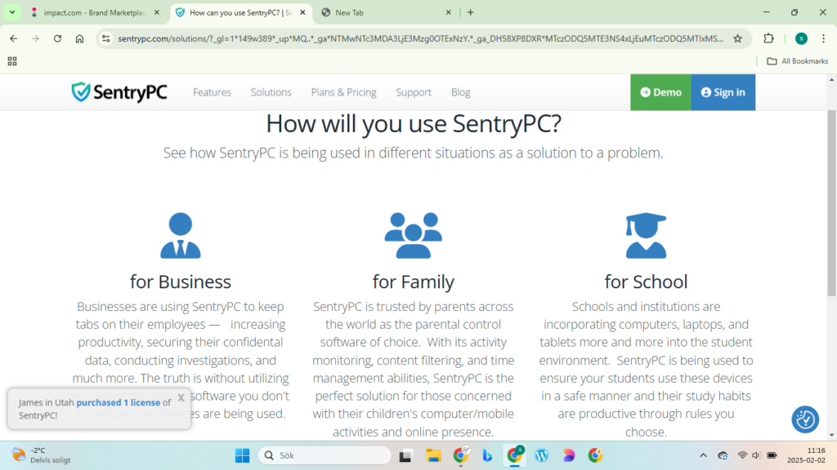
Task: Click the Windows taskbar search box
Action: (325, 455)
